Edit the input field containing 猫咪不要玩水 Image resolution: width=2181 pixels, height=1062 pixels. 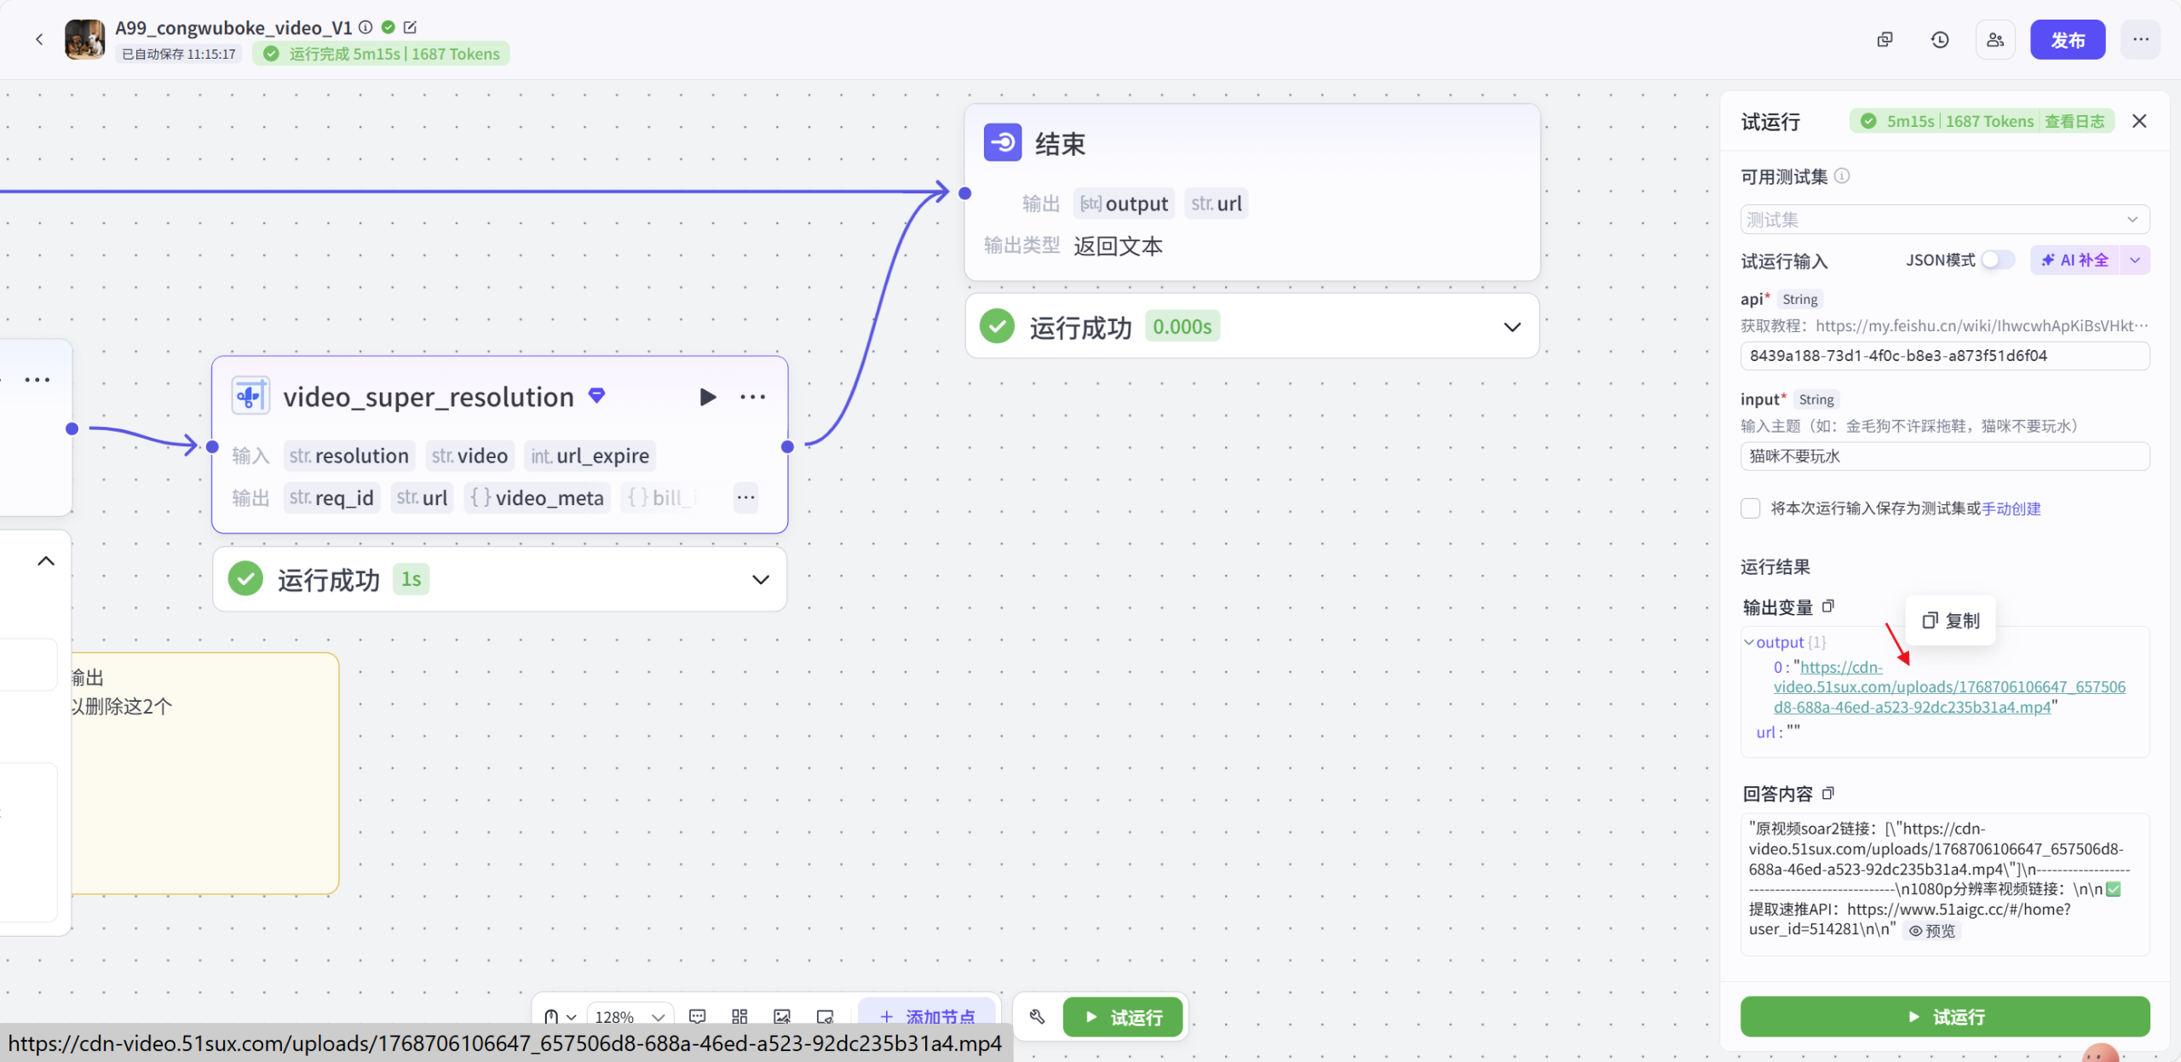click(x=1945, y=456)
